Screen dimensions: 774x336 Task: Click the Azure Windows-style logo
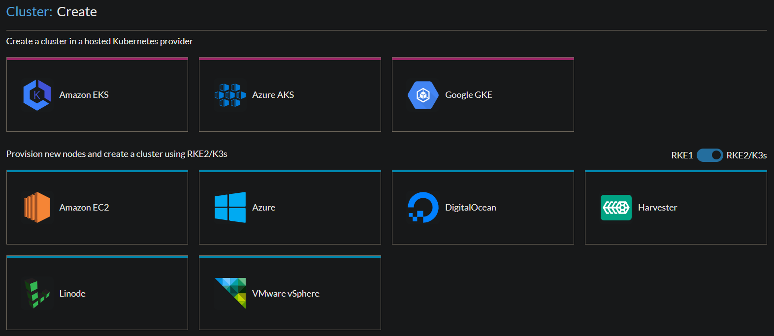tap(230, 208)
